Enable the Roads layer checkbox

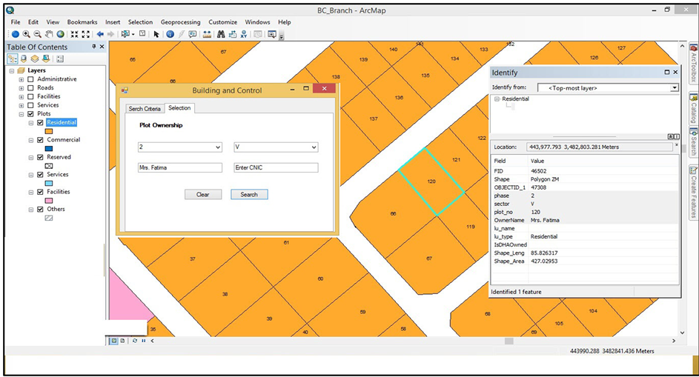[x=30, y=87]
